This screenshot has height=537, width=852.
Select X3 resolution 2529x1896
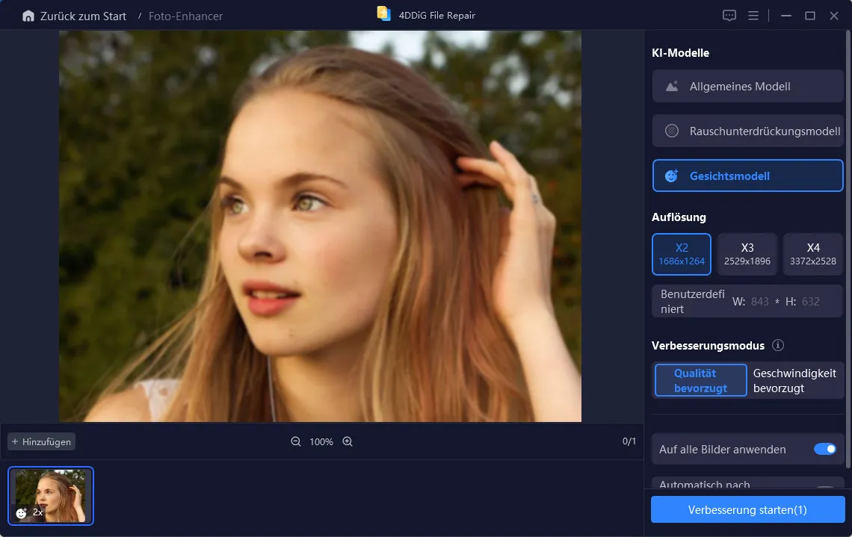747,254
